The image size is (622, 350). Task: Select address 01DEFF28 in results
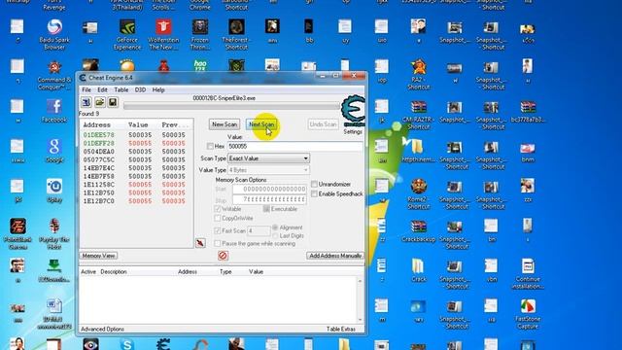tap(98, 143)
